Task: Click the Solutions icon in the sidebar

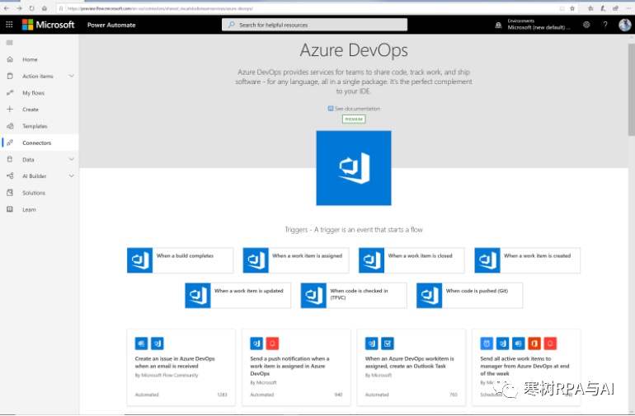Action: [10, 193]
